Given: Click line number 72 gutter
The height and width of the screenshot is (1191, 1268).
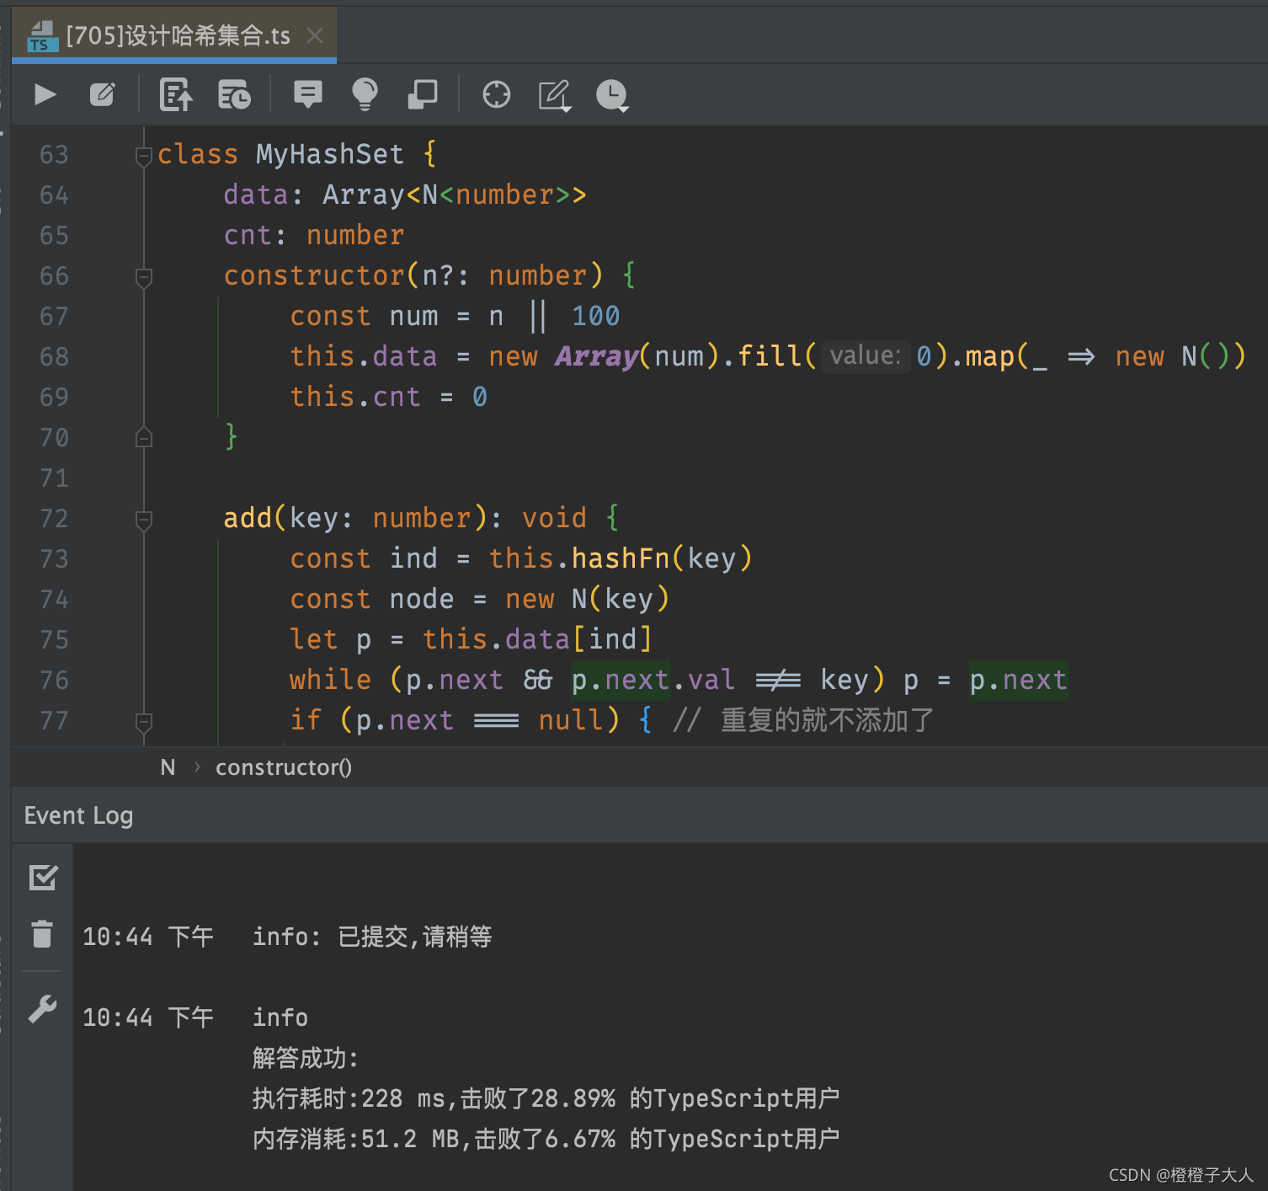Looking at the screenshot, I should click(54, 519).
